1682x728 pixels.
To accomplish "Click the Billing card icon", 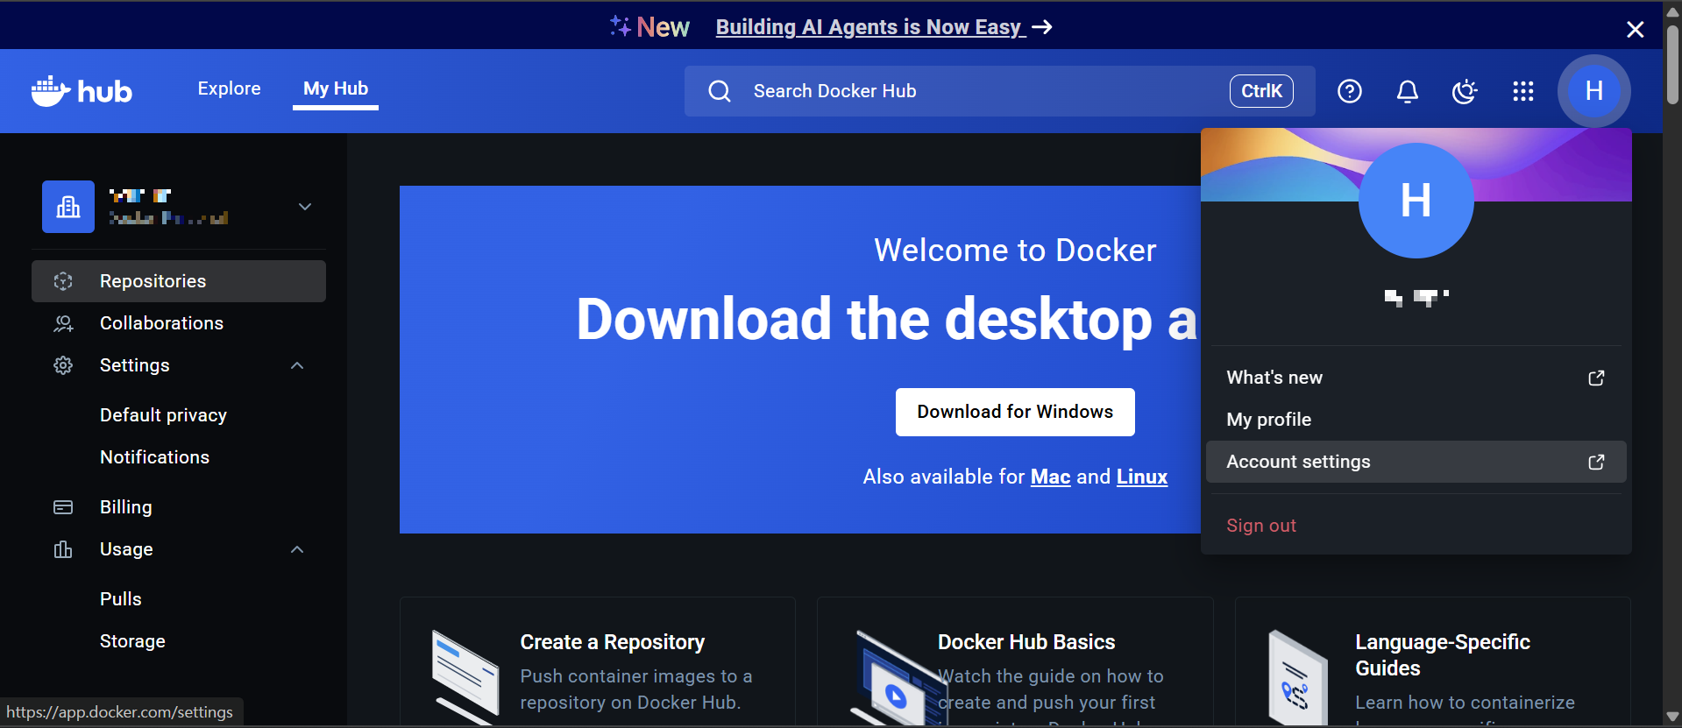I will [63, 507].
